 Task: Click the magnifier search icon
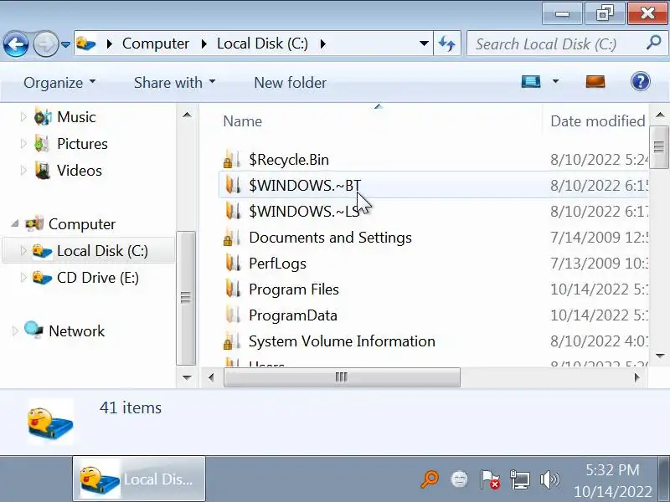pyautogui.click(x=654, y=43)
